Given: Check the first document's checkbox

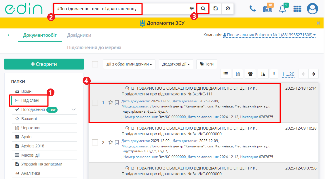Looking at the screenshot, I should (95, 103).
